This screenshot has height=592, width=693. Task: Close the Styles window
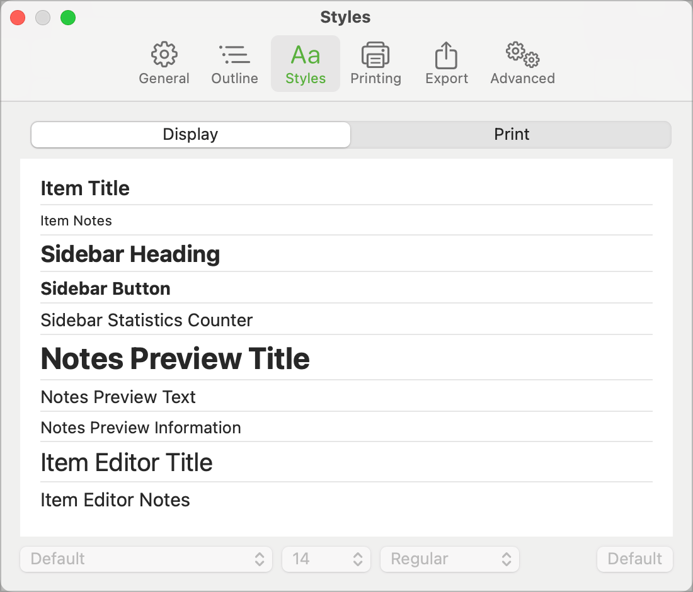(18, 18)
